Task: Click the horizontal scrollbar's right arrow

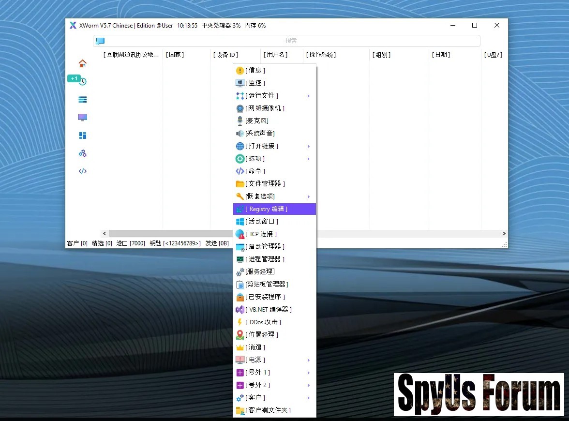Action: point(504,234)
